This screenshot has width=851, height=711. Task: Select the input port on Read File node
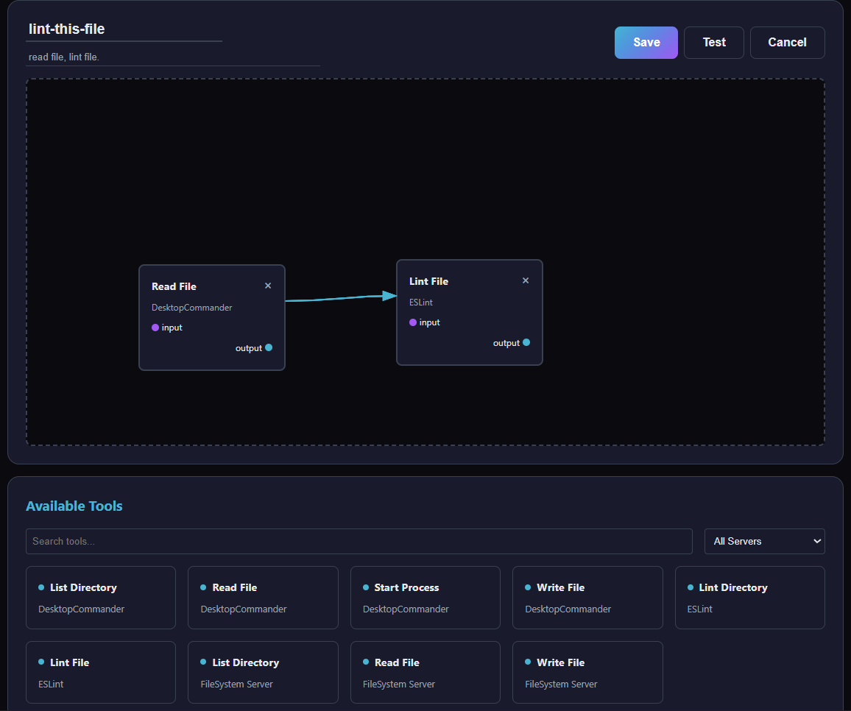pos(155,327)
